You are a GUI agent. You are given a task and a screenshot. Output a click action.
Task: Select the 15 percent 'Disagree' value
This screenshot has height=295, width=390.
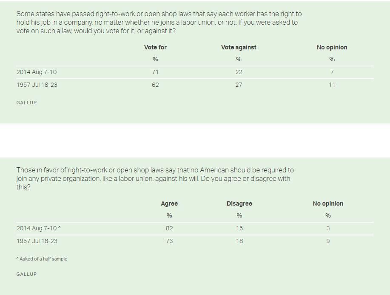point(239,228)
